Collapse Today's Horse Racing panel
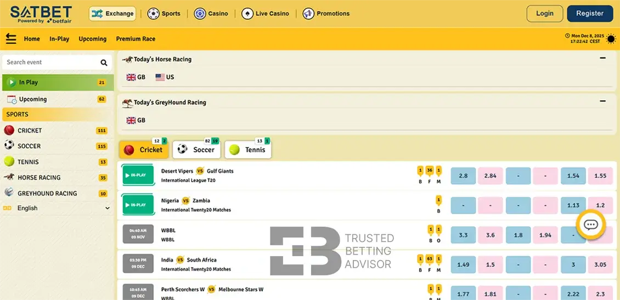620x300 pixels. pyautogui.click(x=602, y=58)
